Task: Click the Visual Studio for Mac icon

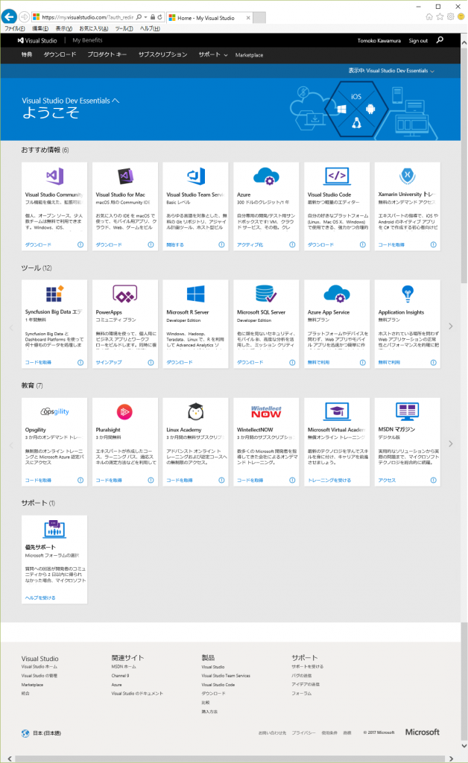Action: tap(125, 176)
